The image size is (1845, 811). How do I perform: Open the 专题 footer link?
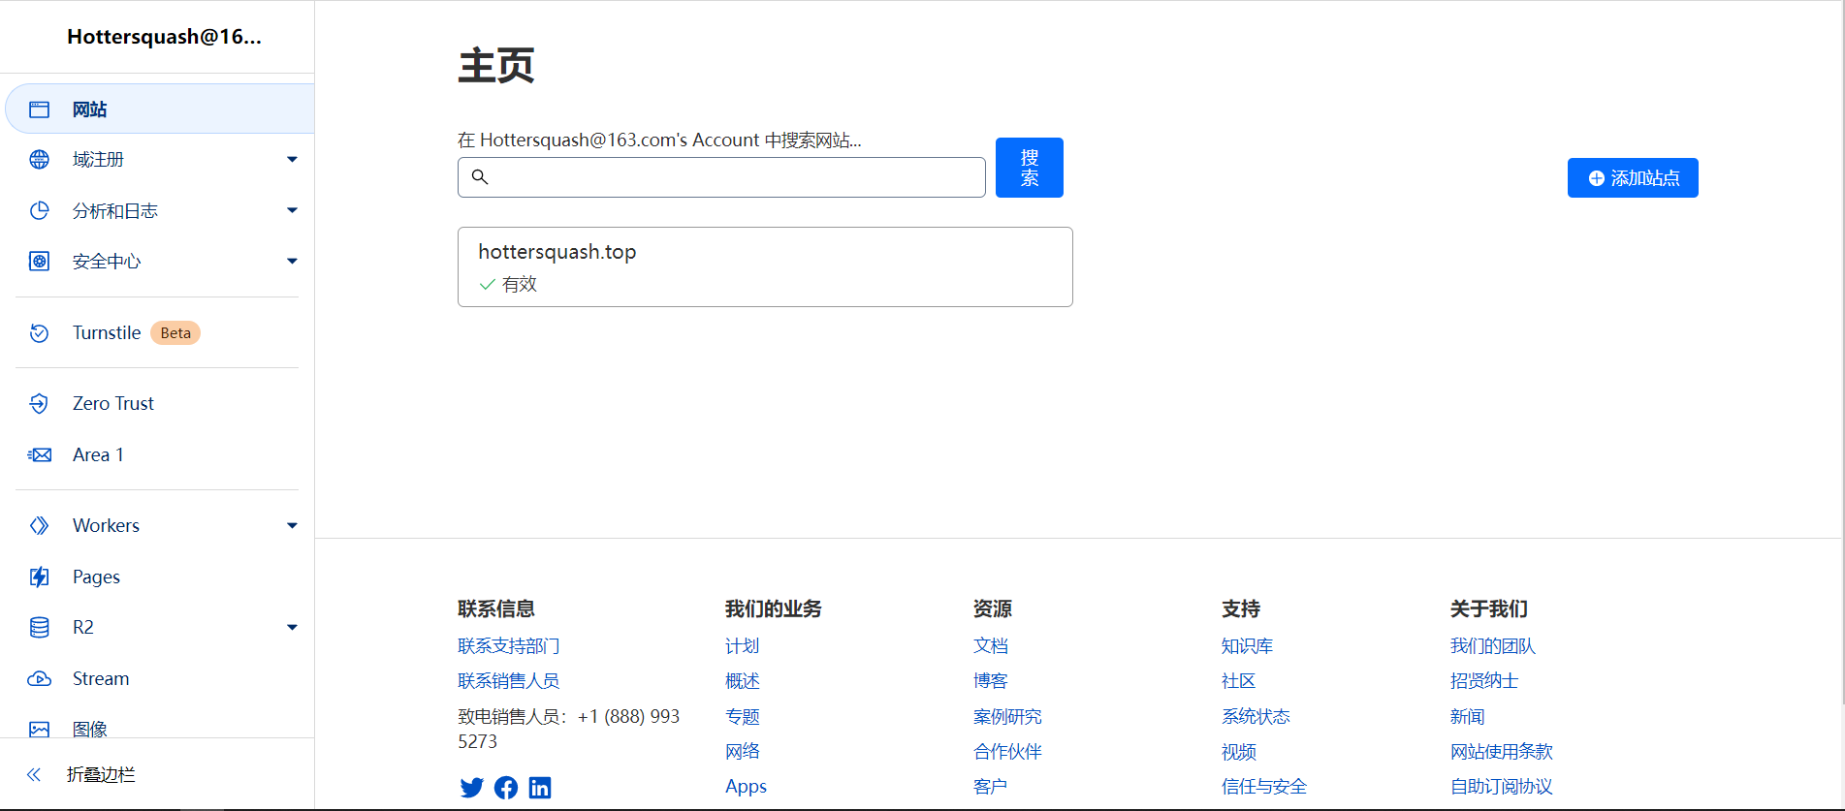pos(743,717)
